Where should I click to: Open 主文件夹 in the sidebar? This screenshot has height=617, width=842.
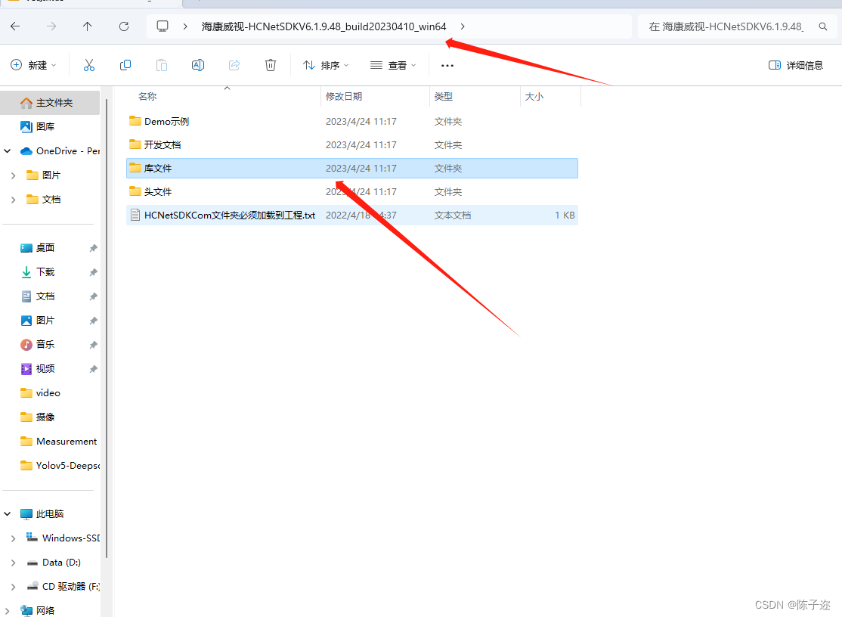[x=50, y=103]
